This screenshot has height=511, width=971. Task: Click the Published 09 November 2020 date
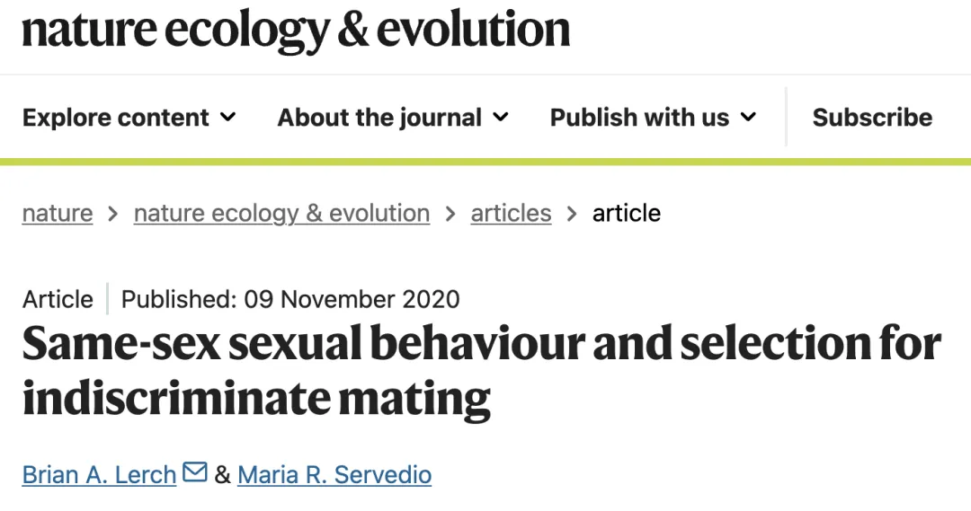coord(290,299)
